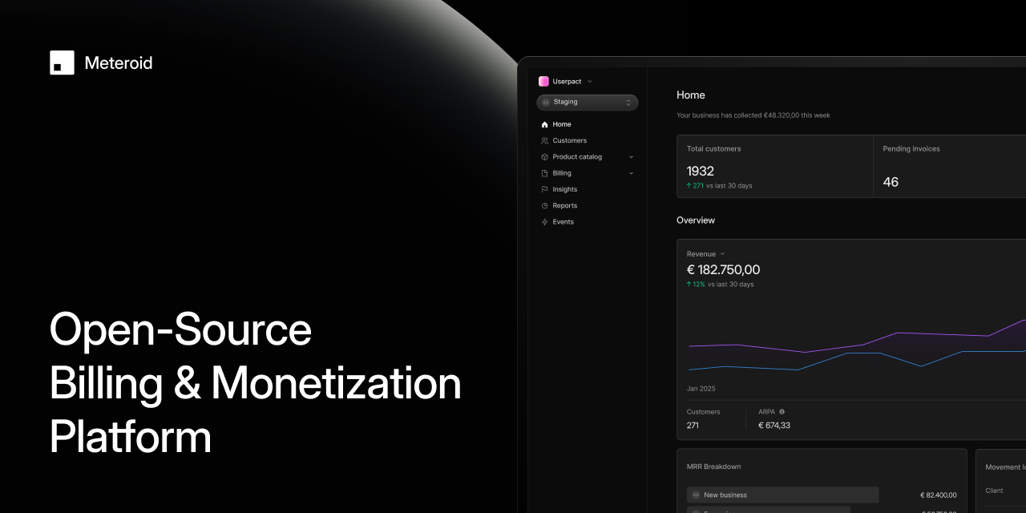Click the ARPA info icon
The image size is (1026, 513).
(782, 411)
